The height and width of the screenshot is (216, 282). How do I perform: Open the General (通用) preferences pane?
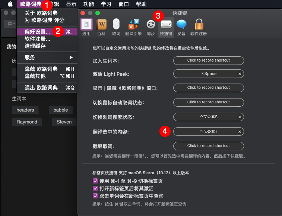click(x=86, y=27)
